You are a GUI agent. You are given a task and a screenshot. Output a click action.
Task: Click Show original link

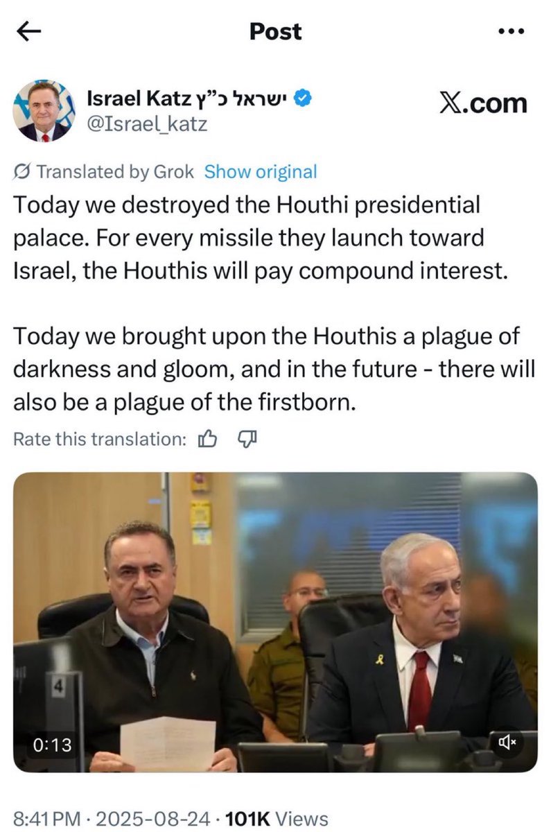(260, 172)
